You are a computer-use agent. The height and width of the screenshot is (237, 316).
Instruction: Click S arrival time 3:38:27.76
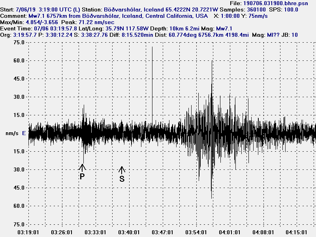tap(94, 35)
